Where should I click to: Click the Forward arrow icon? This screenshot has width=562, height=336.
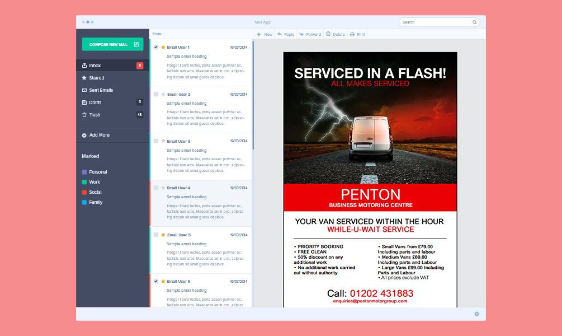(x=301, y=34)
